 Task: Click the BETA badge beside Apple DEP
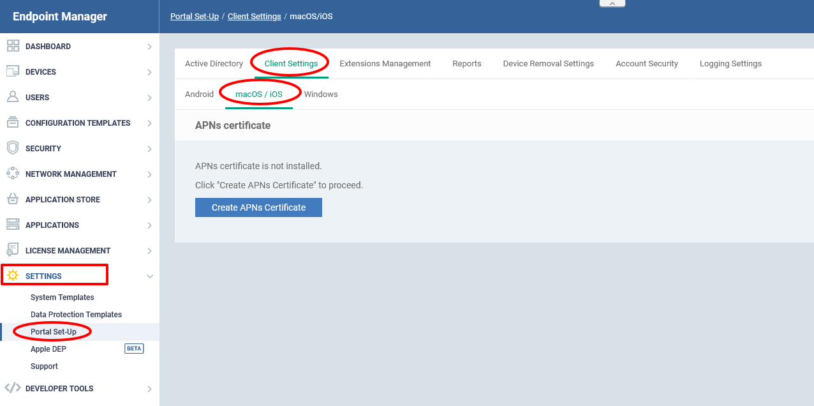click(x=134, y=349)
